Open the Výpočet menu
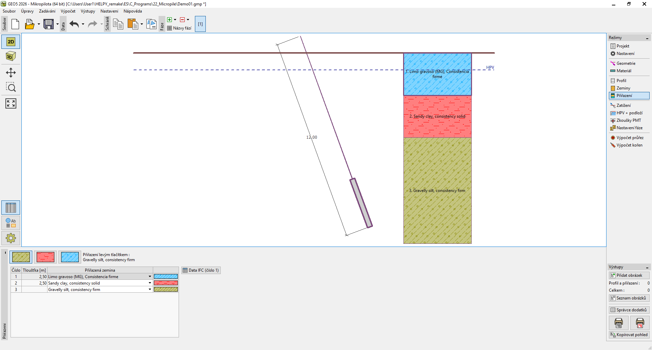Image resolution: width=652 pixels, height=350 pixels. [68, 11]
